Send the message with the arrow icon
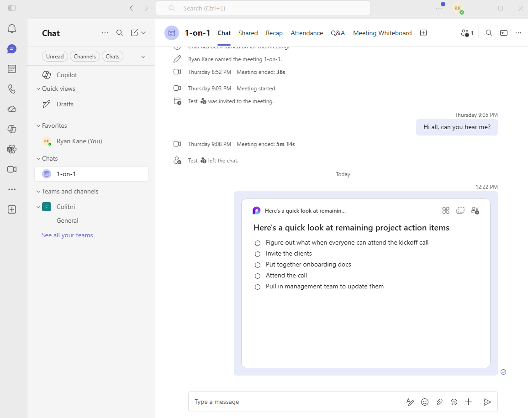The image size is (528, 418). tap(487, 402)
